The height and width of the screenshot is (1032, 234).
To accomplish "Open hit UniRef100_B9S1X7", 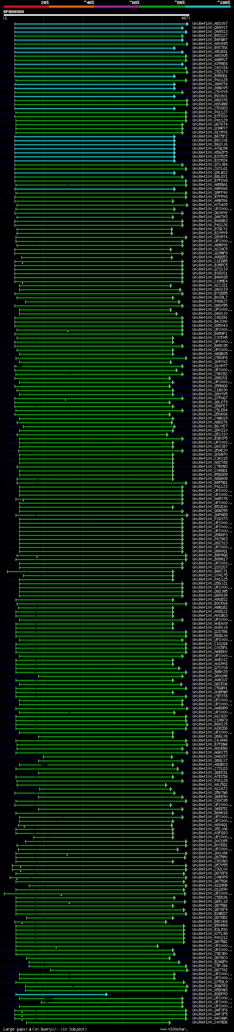I will (210, 36).
